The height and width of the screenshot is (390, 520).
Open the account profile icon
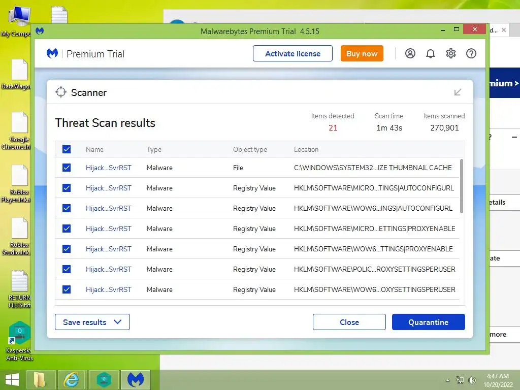coord(410,53)
